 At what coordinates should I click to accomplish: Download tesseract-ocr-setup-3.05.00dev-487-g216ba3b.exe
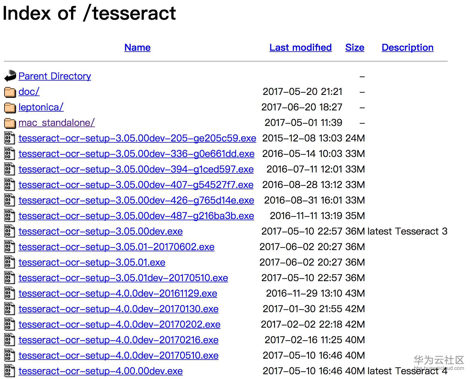tap(136, 216)
